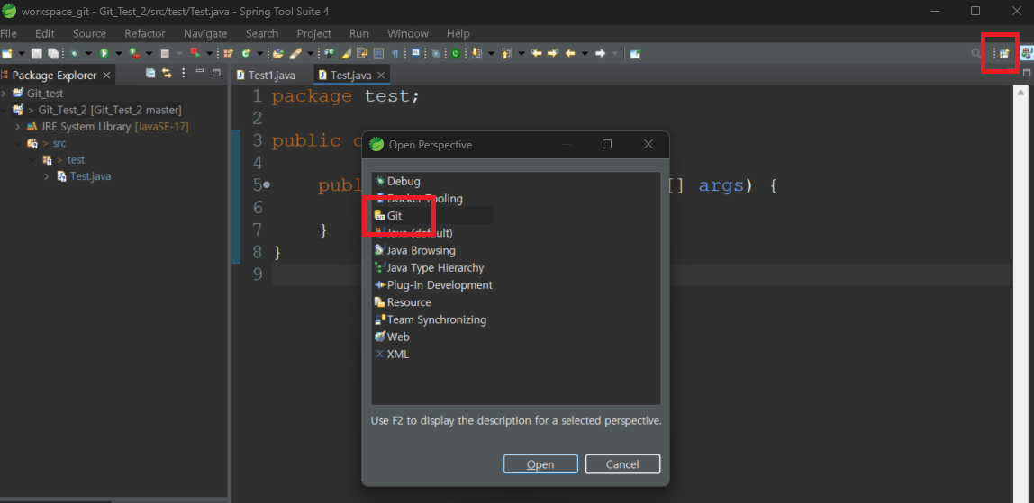
Task: Switch to Test1.java editor tab
Action: pyautogui.click(x=266, y=75)
